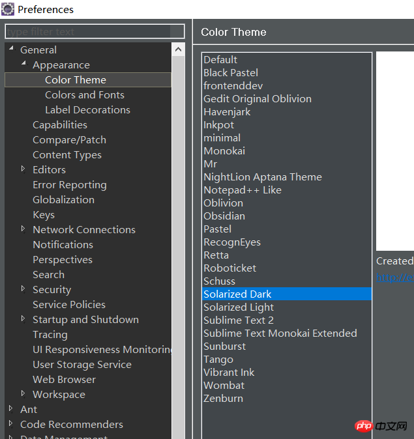Expand the Workspace tree node

click(x=23, y=393)
